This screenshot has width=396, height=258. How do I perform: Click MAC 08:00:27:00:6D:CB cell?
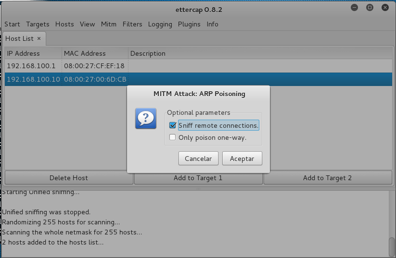[x=95, y=79]
